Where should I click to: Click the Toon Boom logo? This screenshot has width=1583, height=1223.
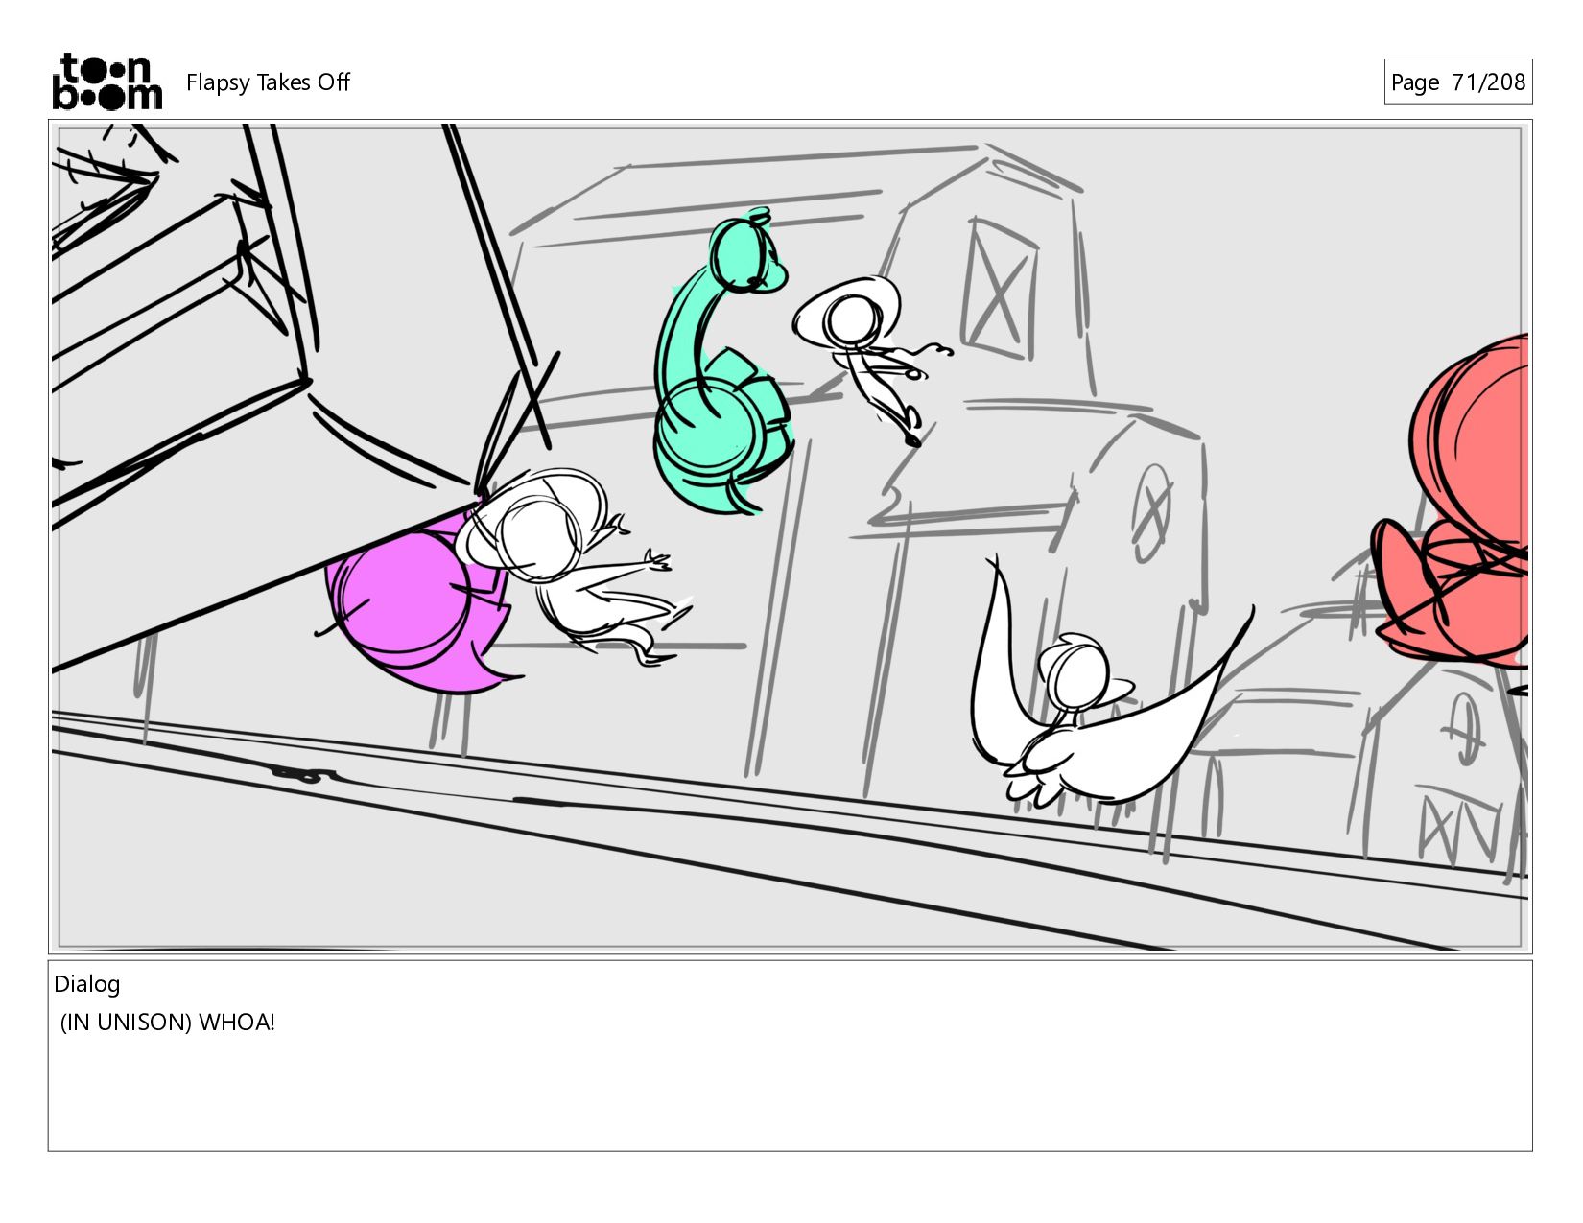click(x=106, y=82)
